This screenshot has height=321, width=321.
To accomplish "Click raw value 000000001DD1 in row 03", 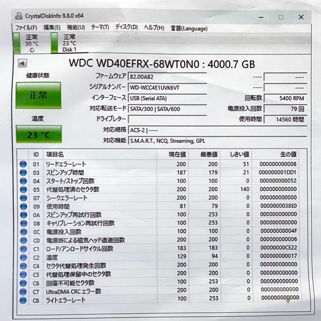I will click(x=277, y=172).
